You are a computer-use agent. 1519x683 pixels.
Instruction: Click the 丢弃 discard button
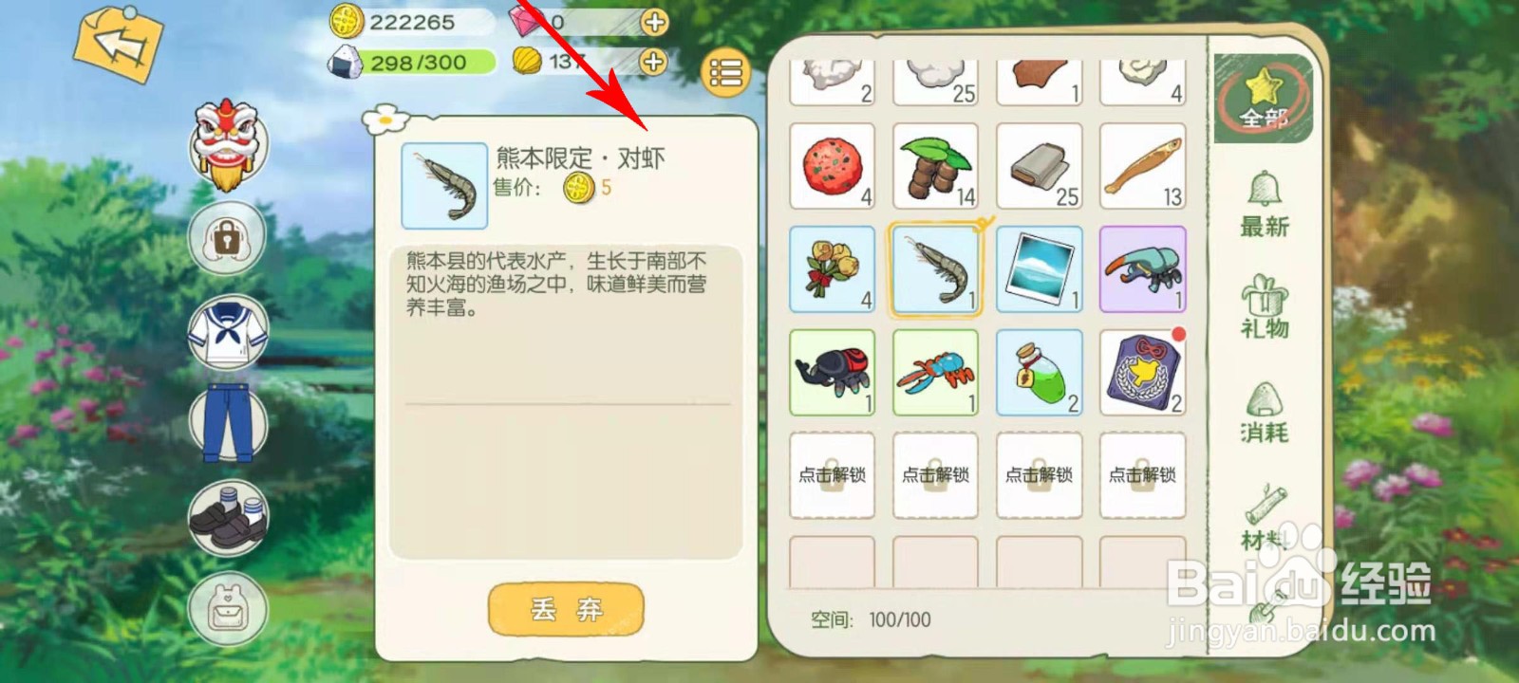[x=566, y=609]
